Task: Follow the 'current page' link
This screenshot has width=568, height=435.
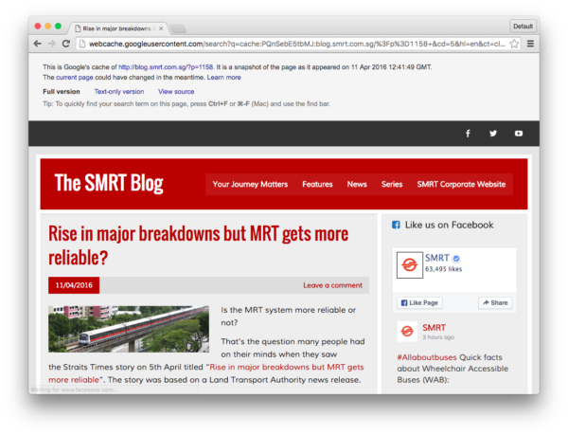Action: (x=74, y=77)
